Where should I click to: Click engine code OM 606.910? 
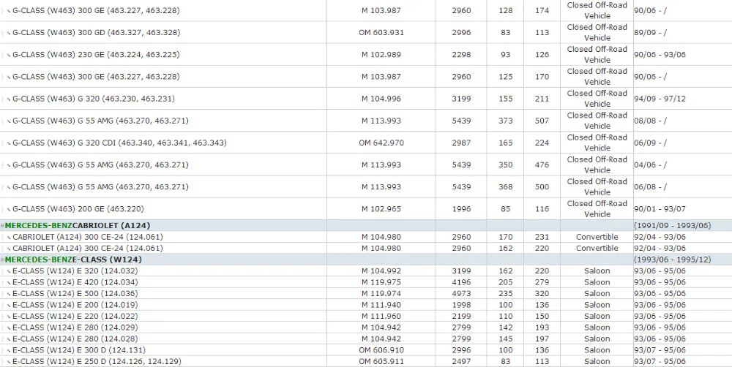(381, 350)
